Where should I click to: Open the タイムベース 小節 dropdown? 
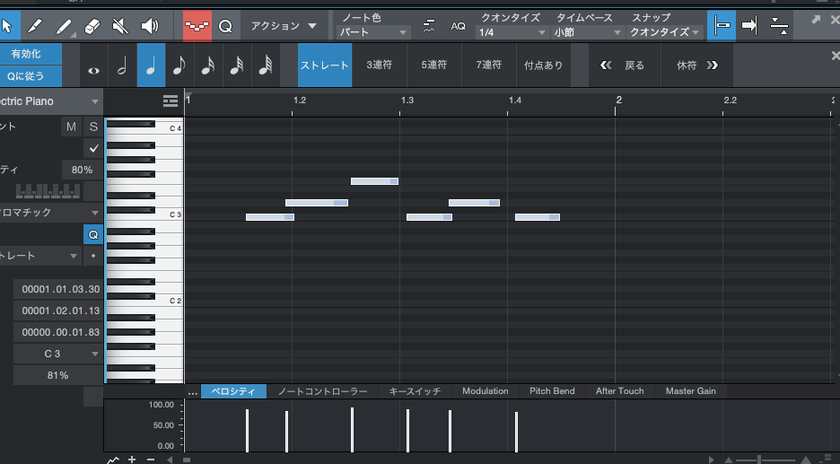[587, 32]
